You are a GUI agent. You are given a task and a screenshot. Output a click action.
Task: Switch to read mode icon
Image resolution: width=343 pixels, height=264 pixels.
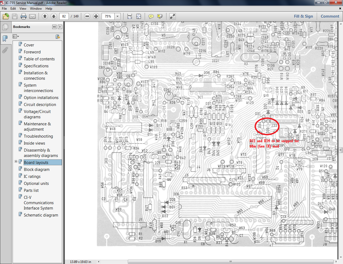click(x=173, y=16)
